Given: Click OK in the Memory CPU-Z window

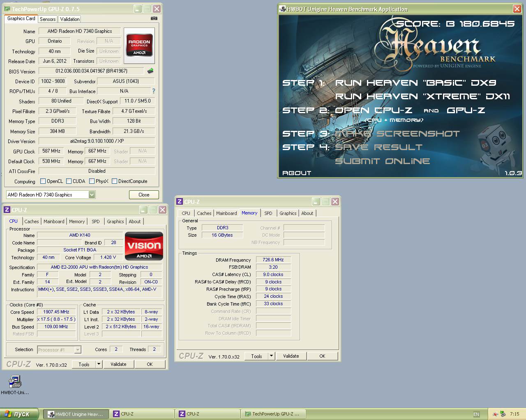Looking at the screenshot, I should point(322,356).
